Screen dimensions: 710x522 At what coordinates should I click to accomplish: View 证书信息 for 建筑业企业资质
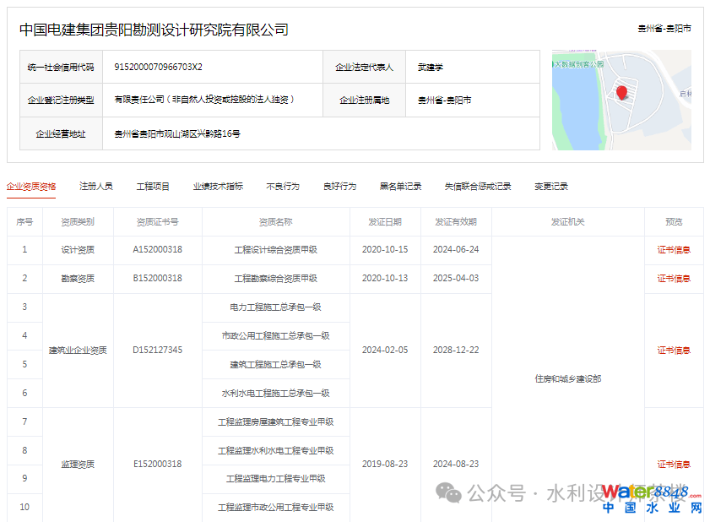[x=674, y=351]
